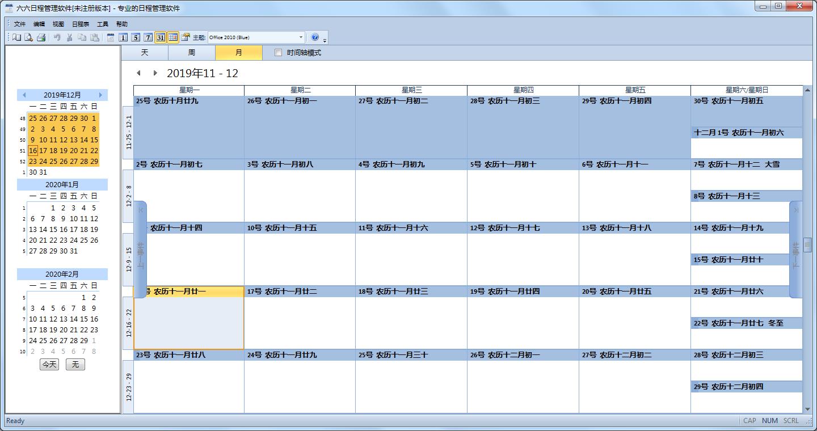817x431 pixels.
Task: Select the 7-day week view icon
Action: [x=148, y=37]
